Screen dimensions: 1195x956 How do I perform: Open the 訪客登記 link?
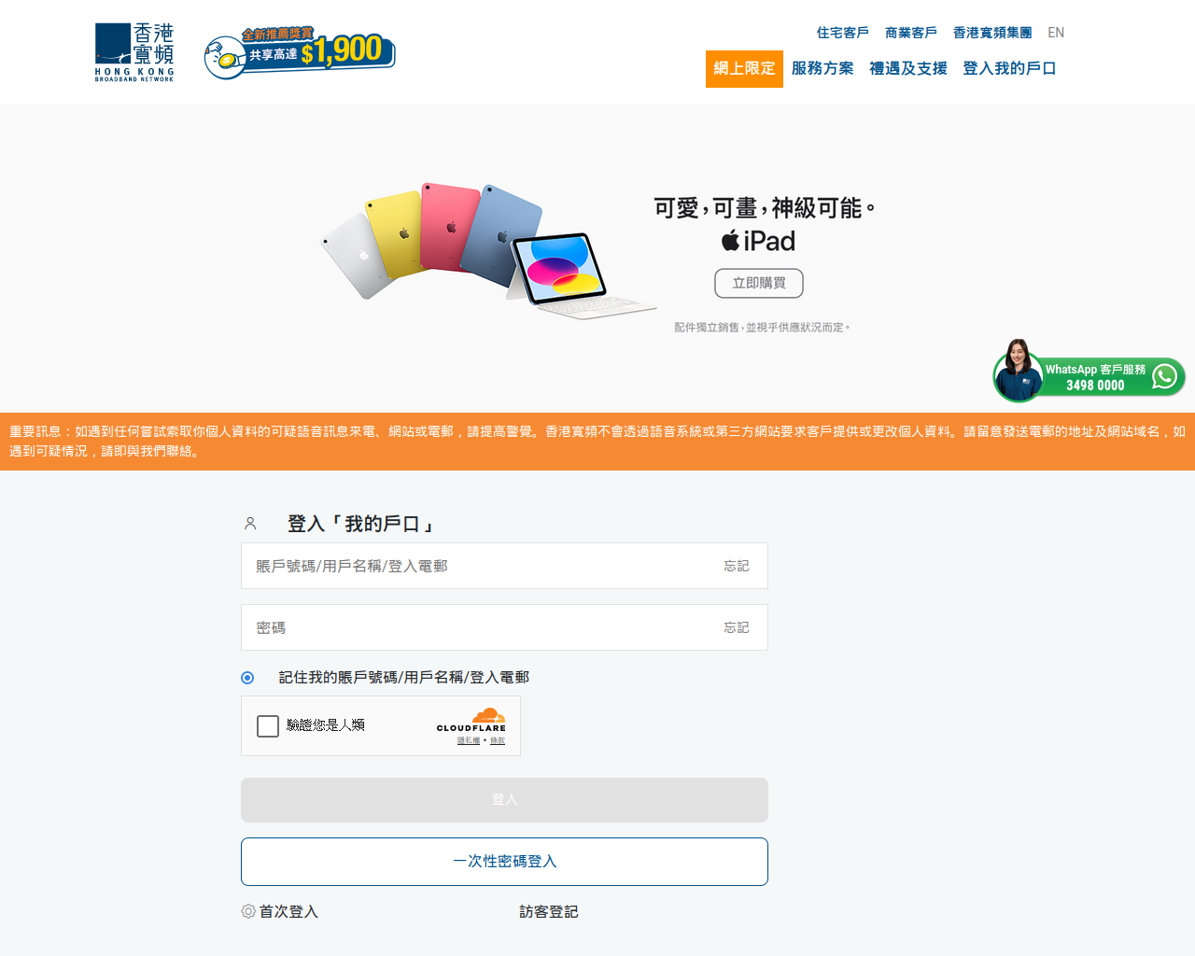549,911
